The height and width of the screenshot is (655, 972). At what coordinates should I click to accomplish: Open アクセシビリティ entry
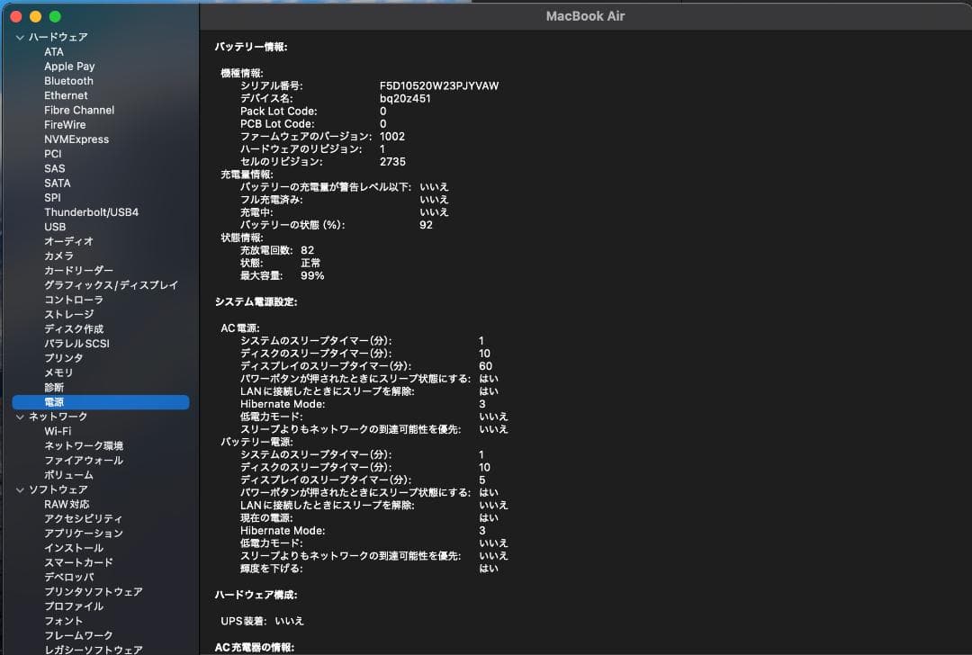point(84,518)
